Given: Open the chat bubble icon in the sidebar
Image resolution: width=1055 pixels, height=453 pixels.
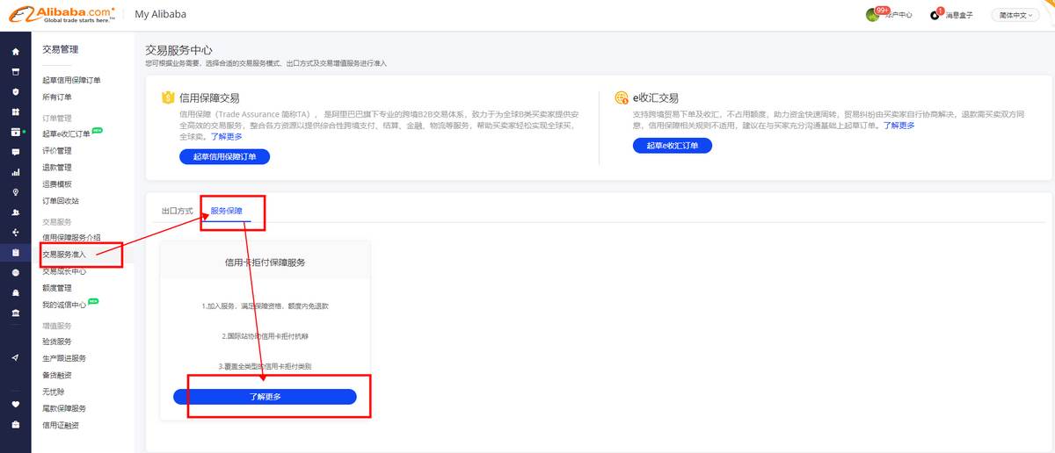Looking at the screenshot, I should tap(15, 152).
